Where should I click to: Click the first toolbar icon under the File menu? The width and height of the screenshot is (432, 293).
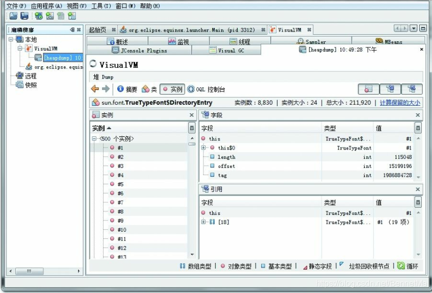click(x=13, y=16)
